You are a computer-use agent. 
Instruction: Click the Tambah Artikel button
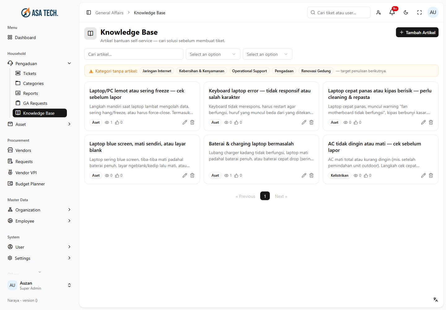[417, 33]
